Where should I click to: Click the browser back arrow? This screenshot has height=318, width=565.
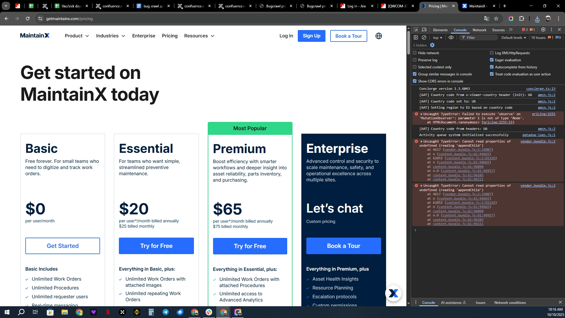(6, 19)
